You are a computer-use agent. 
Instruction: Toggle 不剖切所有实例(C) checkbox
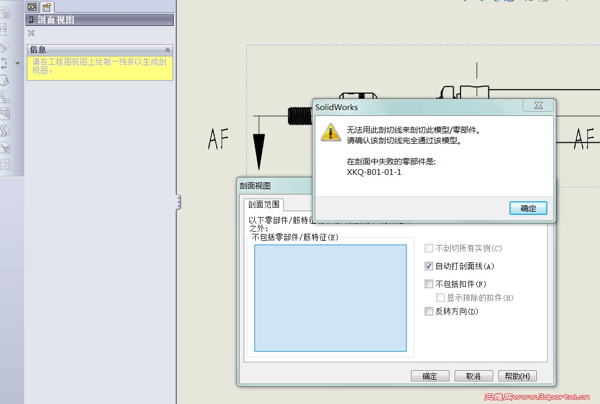[429, 248]
